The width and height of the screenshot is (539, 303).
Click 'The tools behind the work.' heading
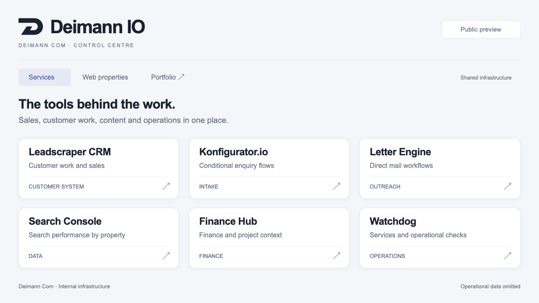coord(97,104)
